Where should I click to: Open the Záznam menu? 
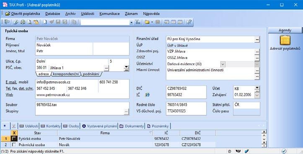coord(131,14)
